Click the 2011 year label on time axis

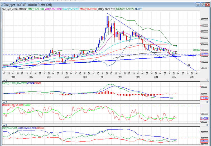point(102,77)
